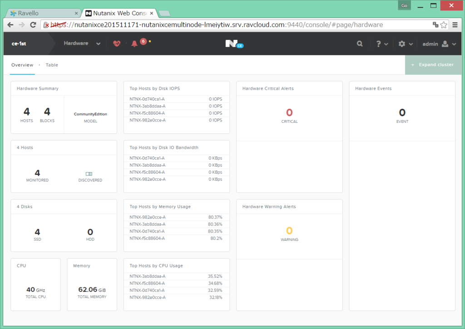Image resolution: width=465 pixels, height=329 pixels.
Task: Select NTNX-3ab8ddaa-A in CPU Usage list
Action: [148, 276]
